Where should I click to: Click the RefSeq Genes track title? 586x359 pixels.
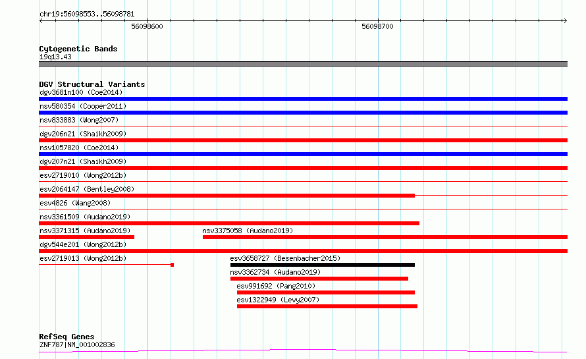[67, 337]
